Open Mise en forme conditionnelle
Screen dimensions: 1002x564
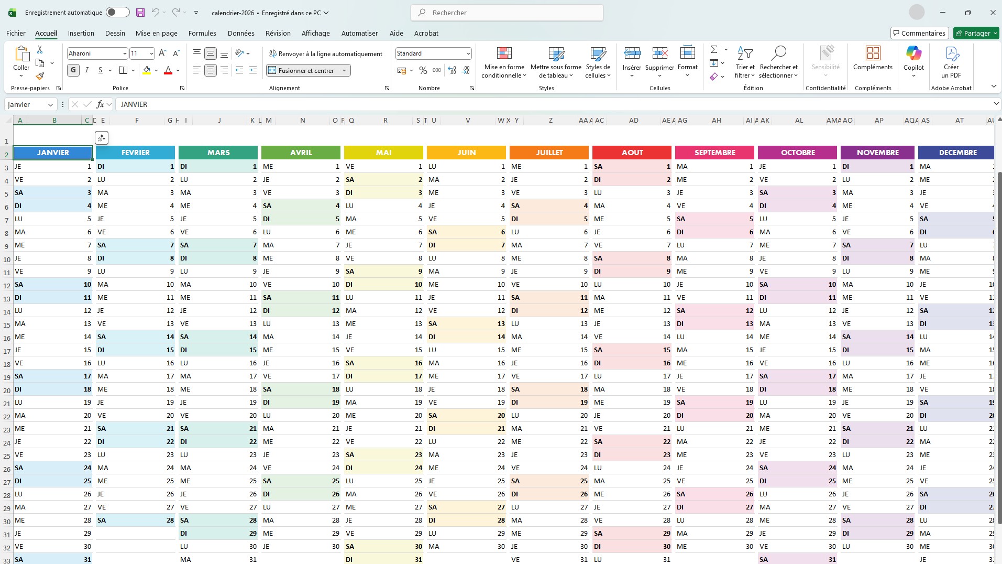tap(503, 63)
